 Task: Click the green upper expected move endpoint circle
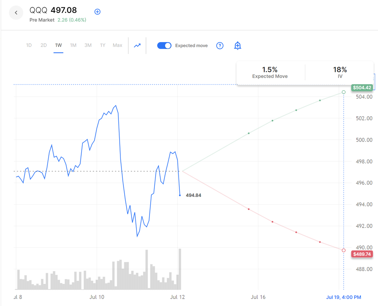click(343, 92)
